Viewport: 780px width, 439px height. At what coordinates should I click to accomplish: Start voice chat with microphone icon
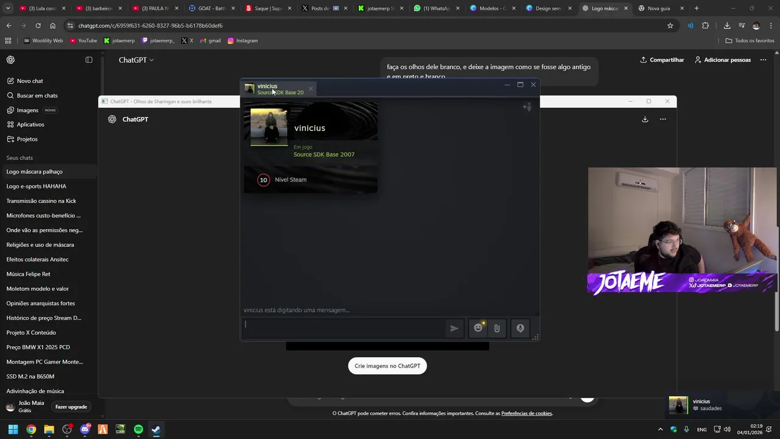pyautogui.click(x=520, y=328)
